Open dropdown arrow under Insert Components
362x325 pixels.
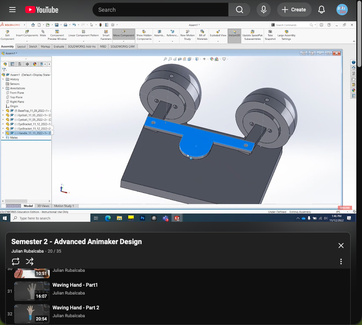27,41
